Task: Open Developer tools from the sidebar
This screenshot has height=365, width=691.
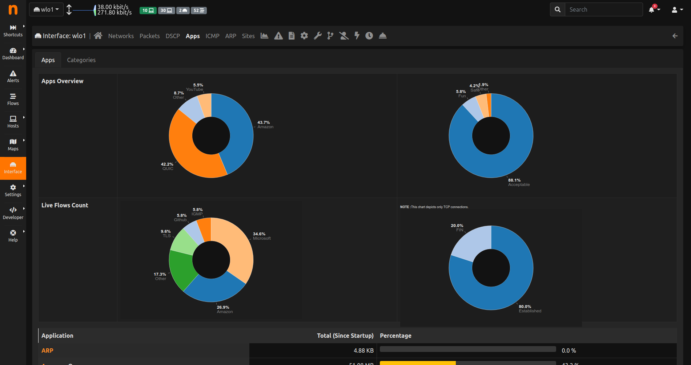Action: click(x=13, y=213)
